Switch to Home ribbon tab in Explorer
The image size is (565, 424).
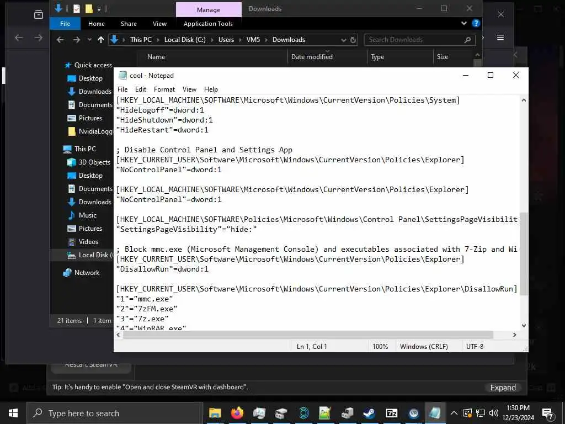tap(97, 24)
